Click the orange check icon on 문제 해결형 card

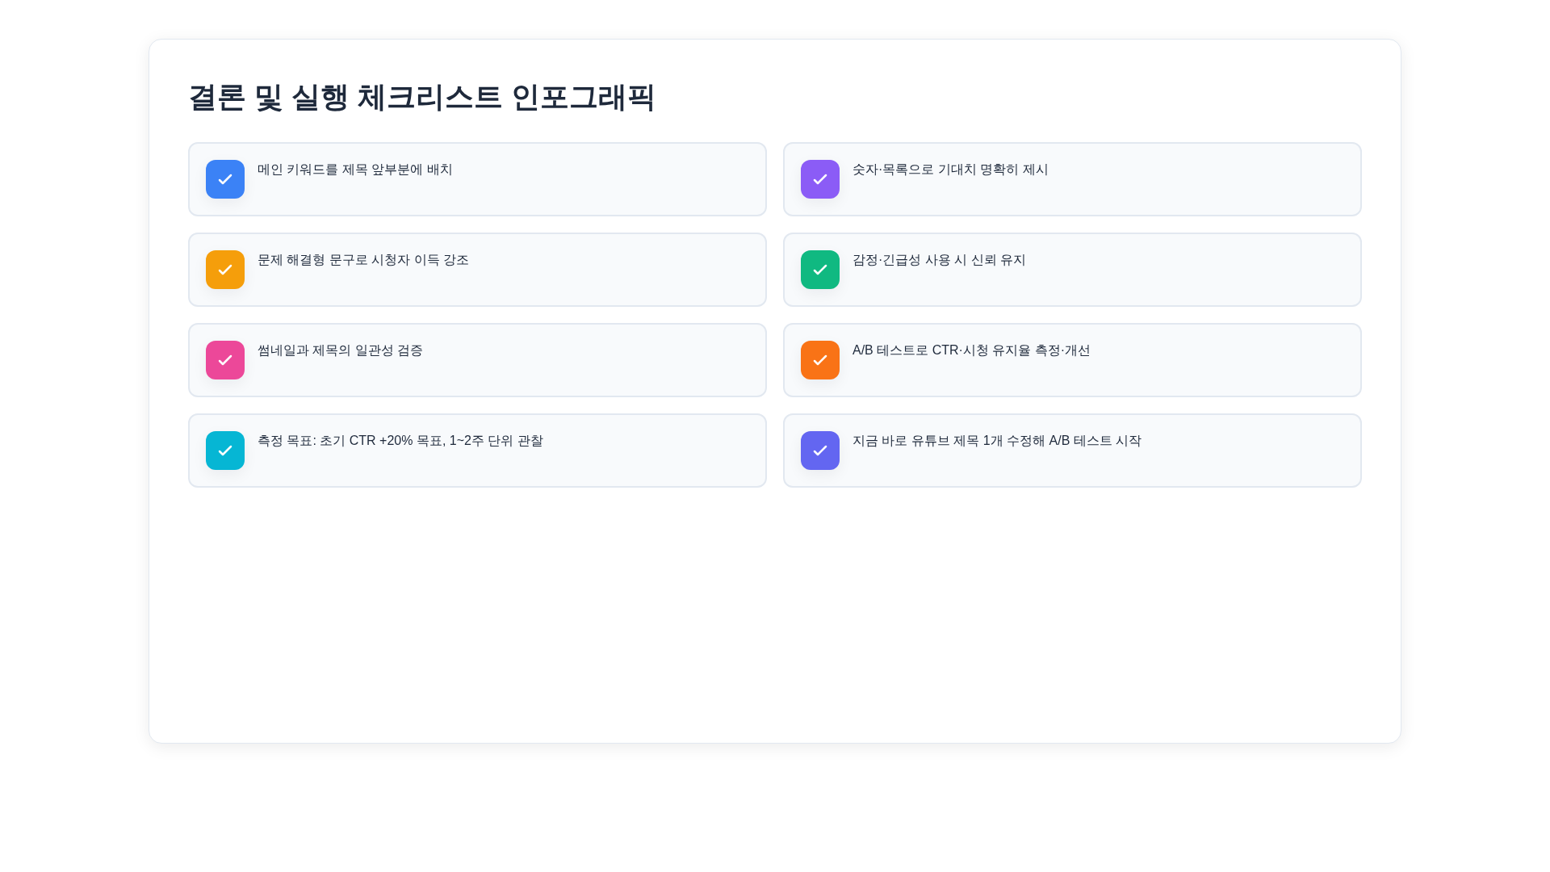click(x=225, y=270)
